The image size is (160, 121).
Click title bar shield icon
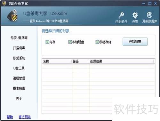click(4, 3)
